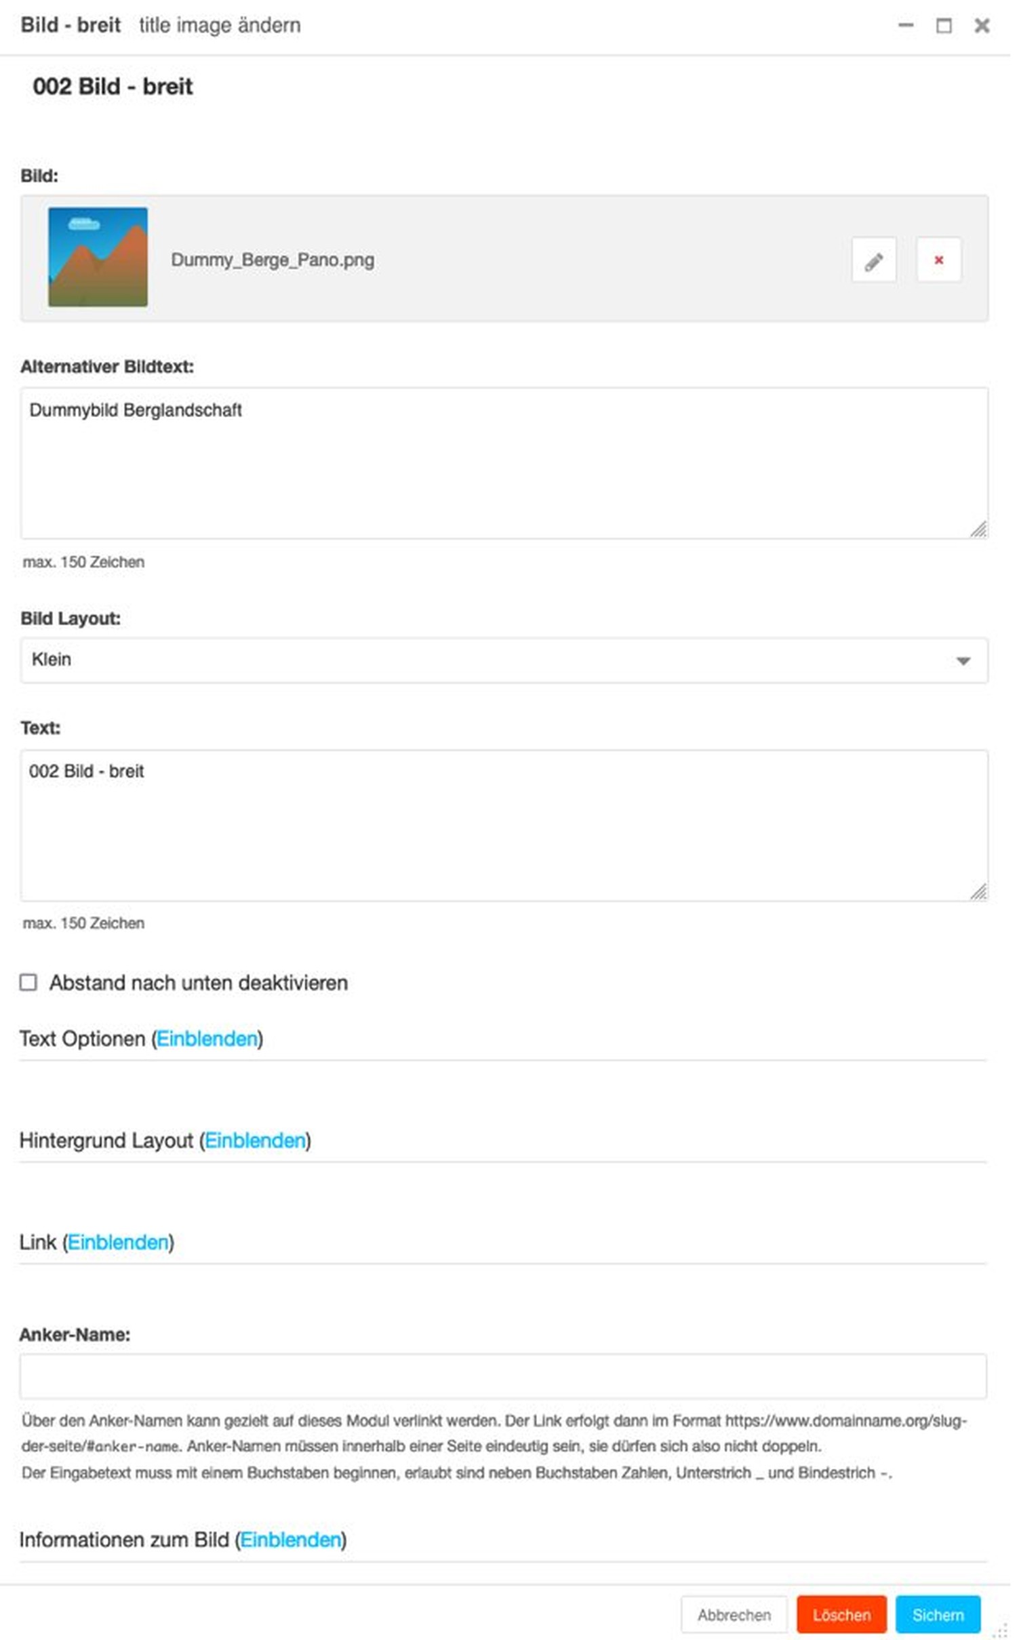The width and height of the screenshot is (1017, 1640).
Task: Click the pencil edit icon for Dummy_Berge_Pano.png
Action: pos(873,260)
